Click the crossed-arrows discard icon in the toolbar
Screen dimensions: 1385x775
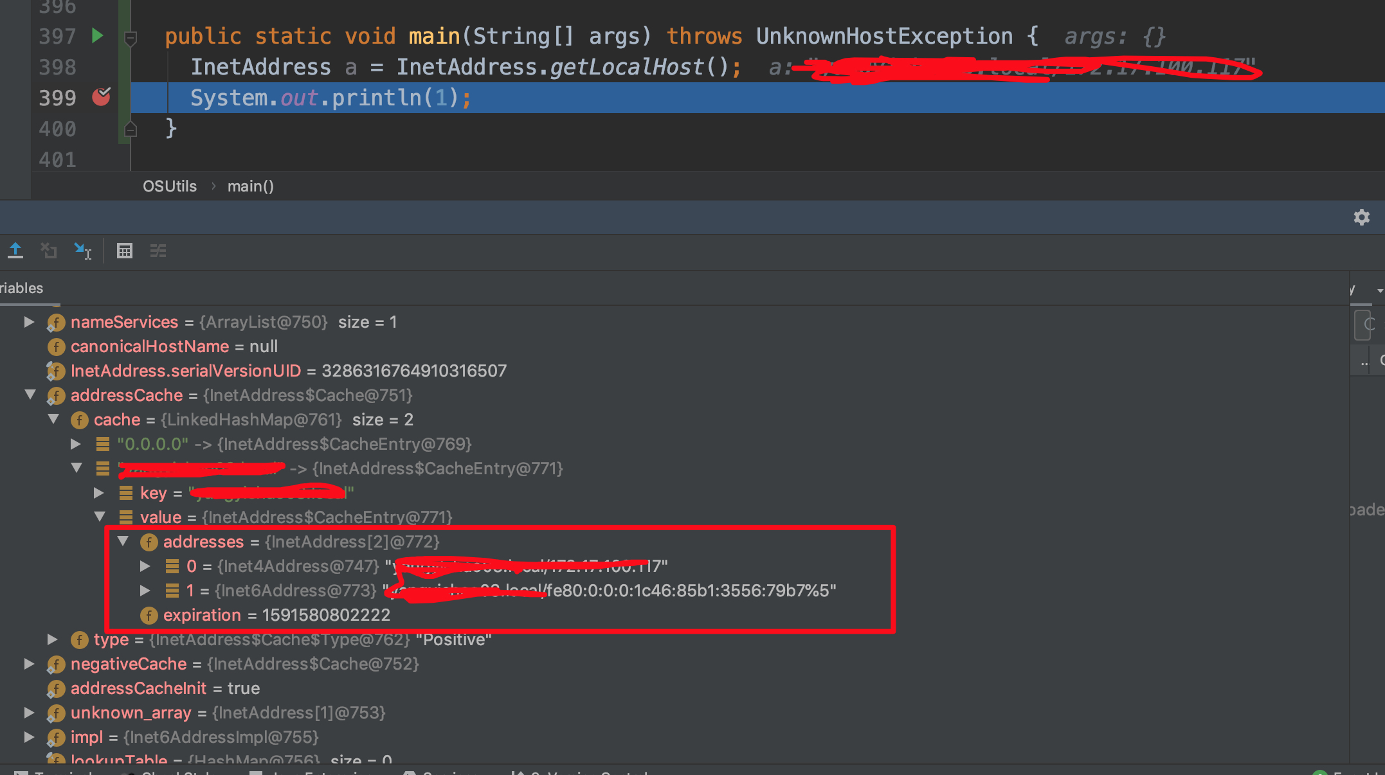point(49,251)
